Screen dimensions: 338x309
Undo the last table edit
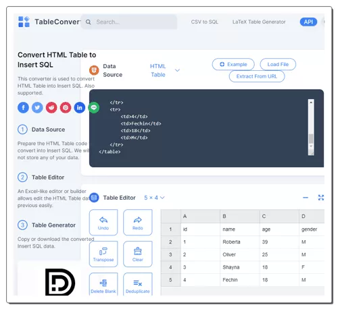pos(103,223)
